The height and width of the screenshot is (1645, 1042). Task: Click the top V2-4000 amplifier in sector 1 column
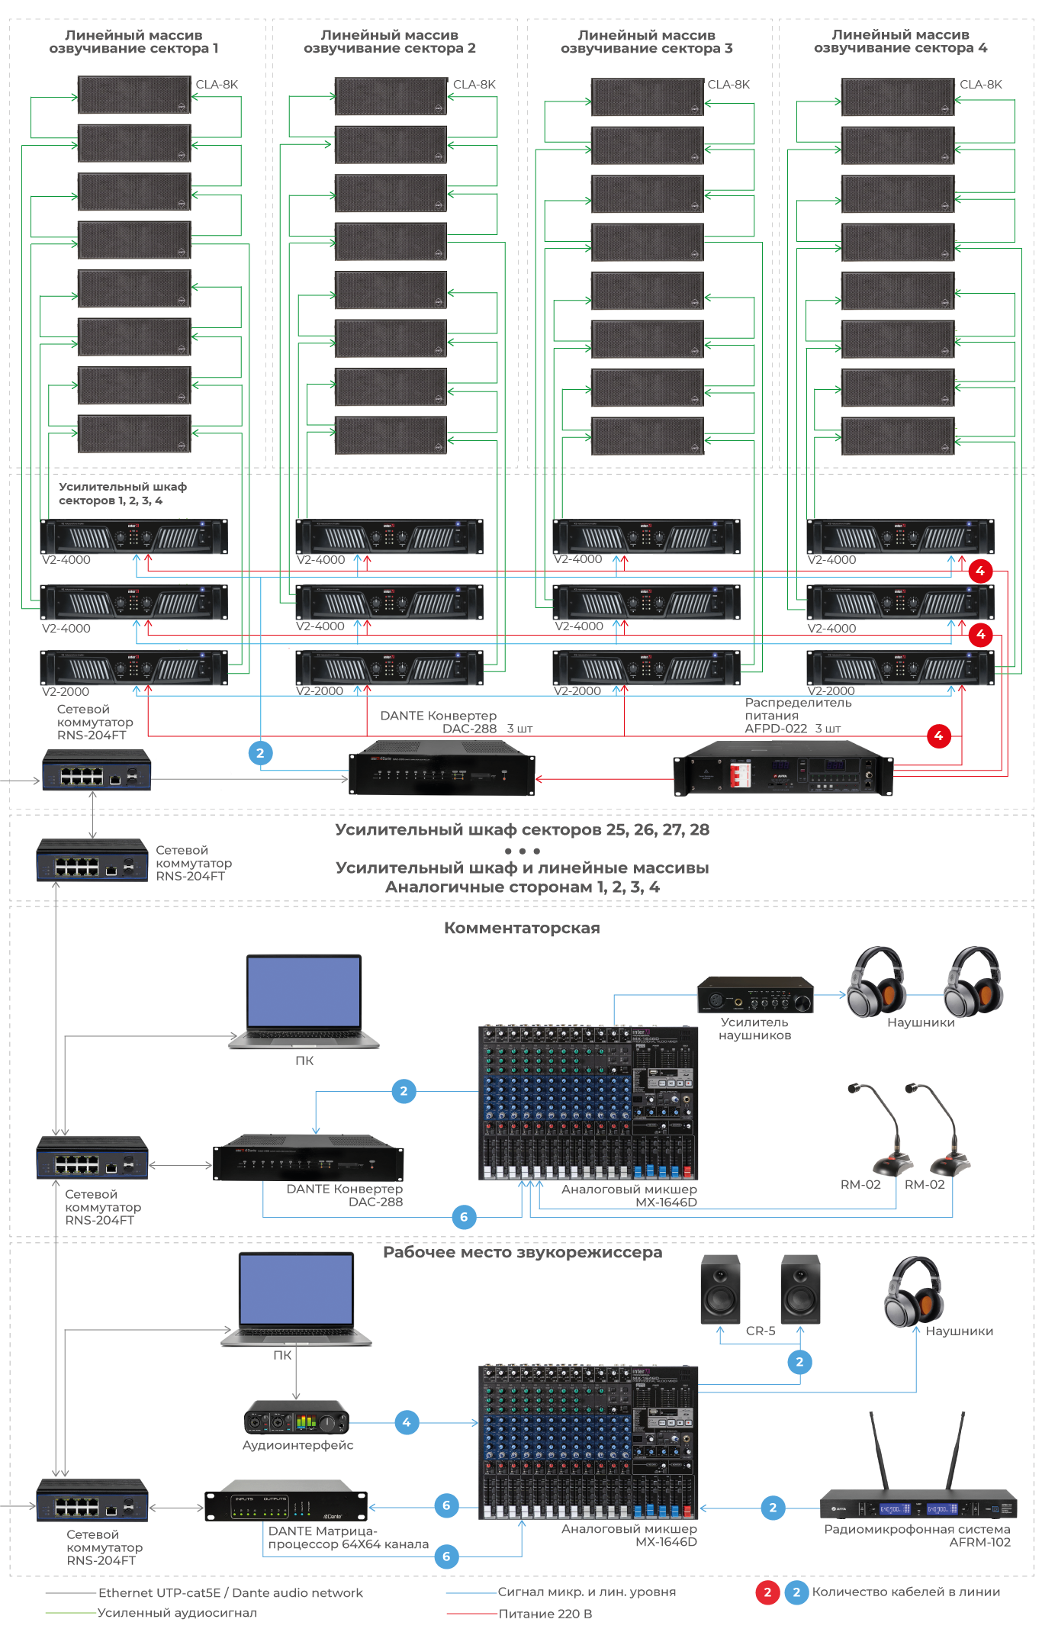(134, 536)
